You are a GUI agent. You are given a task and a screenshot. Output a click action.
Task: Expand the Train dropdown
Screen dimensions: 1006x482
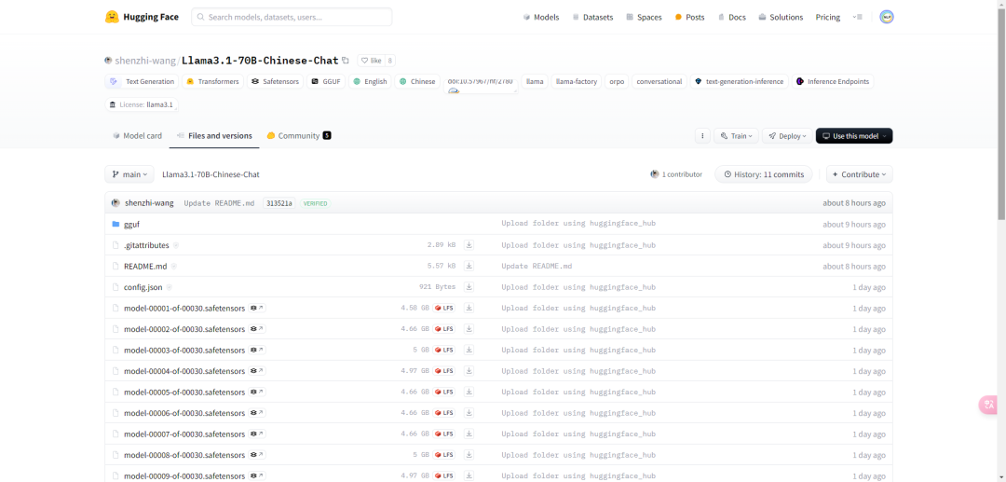tap(737, 136)
